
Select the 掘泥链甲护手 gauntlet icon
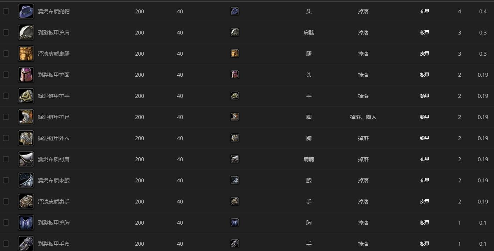(26, 96)
